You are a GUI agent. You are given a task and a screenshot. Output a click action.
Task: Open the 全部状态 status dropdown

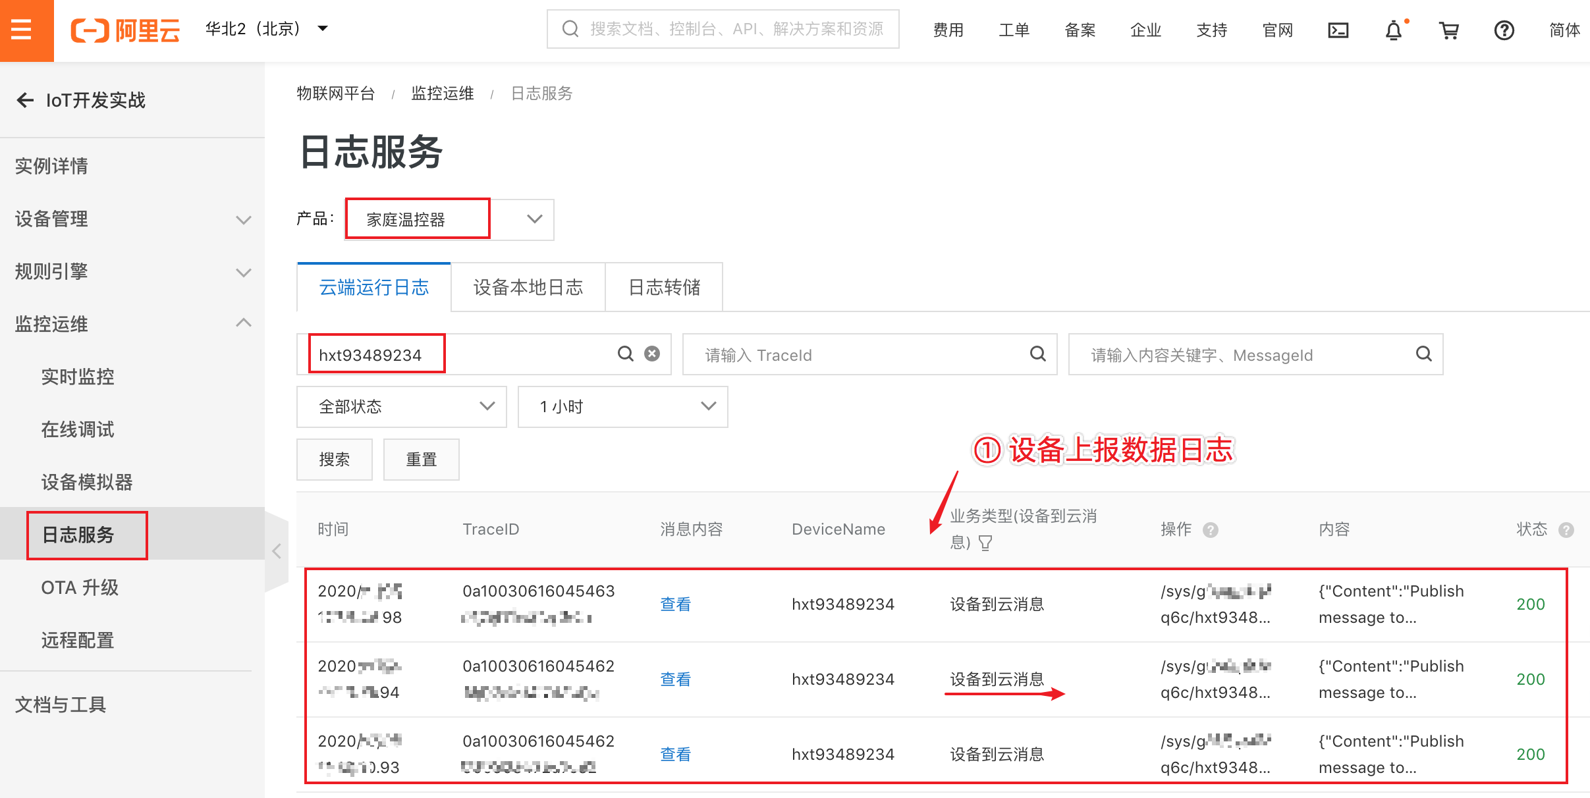click(x=401, y=407)
